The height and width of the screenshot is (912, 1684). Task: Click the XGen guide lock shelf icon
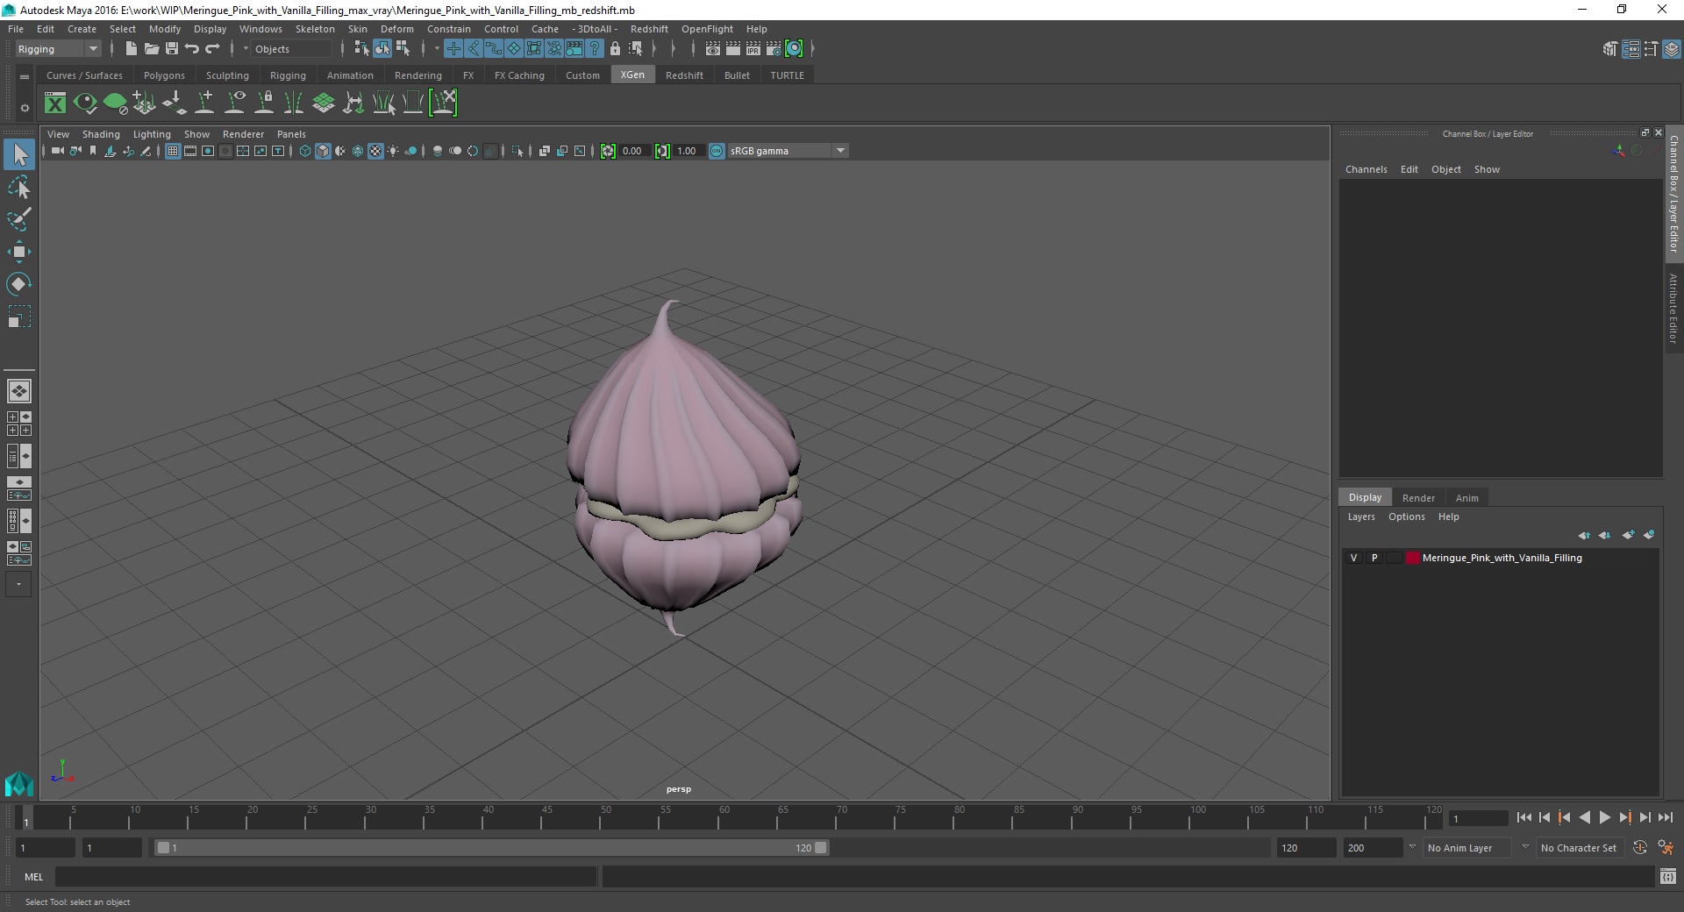point(264,103)
